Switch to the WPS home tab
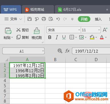110x104 pixels. click(11, 9)
